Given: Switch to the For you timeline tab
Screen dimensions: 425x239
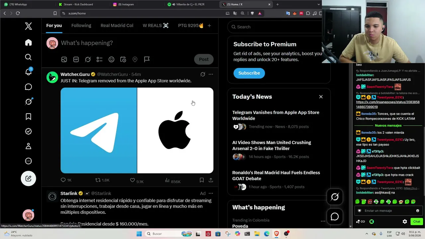Looking at the screenshot, I should coord(54,26).
